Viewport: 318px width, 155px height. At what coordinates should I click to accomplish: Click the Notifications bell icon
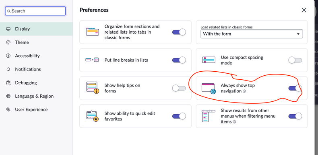(x=8, y=69)
